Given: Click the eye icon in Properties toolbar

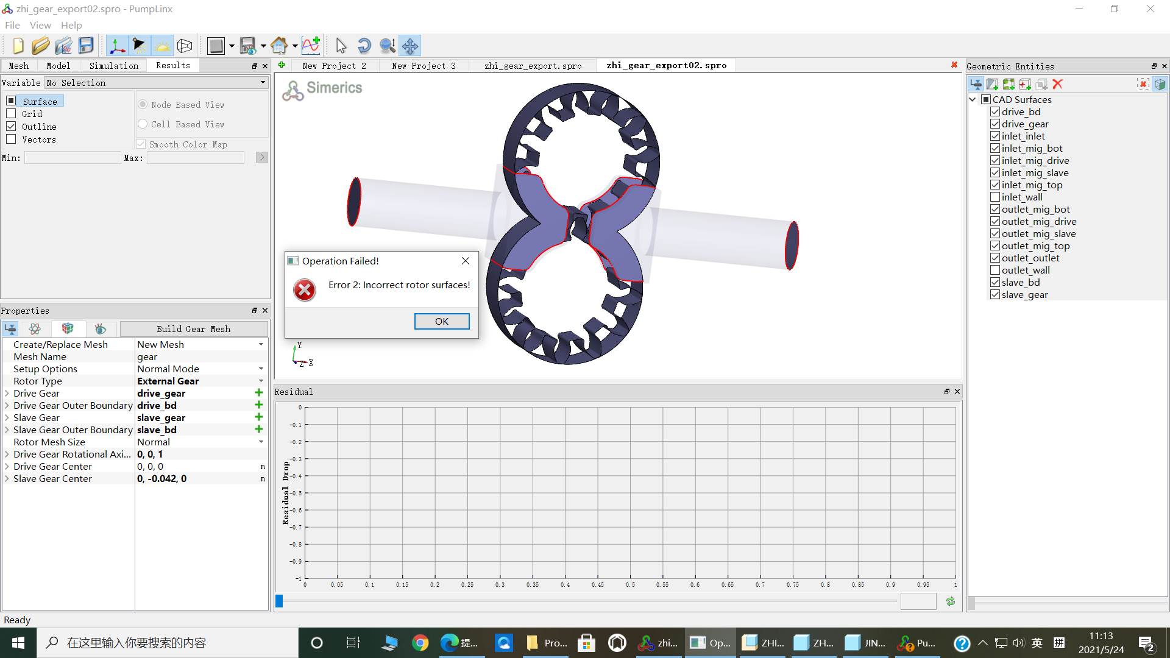Looking at the screenshot, I should pos(100,329).
